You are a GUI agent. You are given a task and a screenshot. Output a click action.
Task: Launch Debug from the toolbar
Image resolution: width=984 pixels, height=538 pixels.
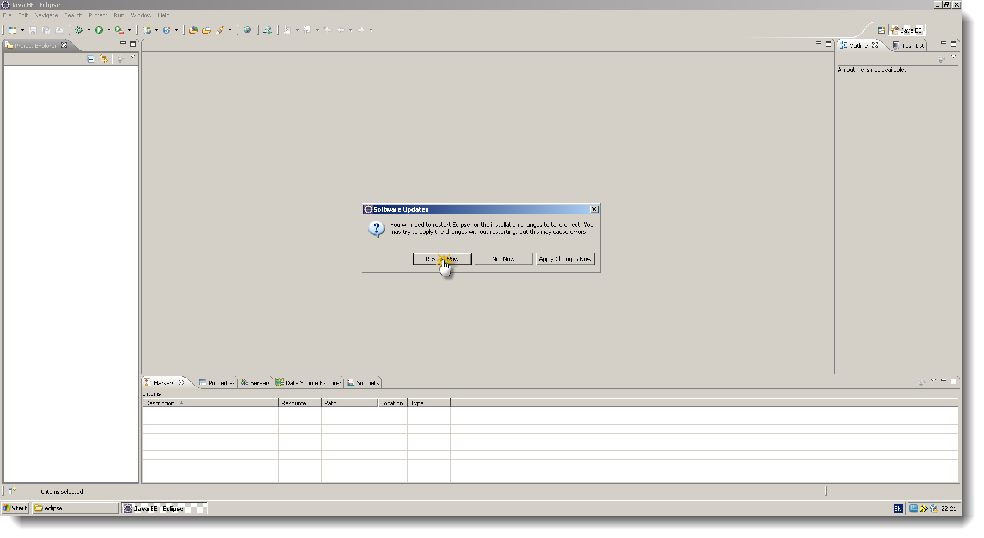[x=79, y=30]
